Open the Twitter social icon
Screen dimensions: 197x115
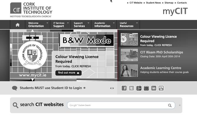(x=131, y=88)
